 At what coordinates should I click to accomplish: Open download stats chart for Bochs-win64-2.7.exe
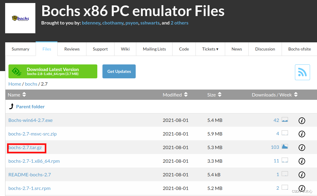(x=285, y=119)
